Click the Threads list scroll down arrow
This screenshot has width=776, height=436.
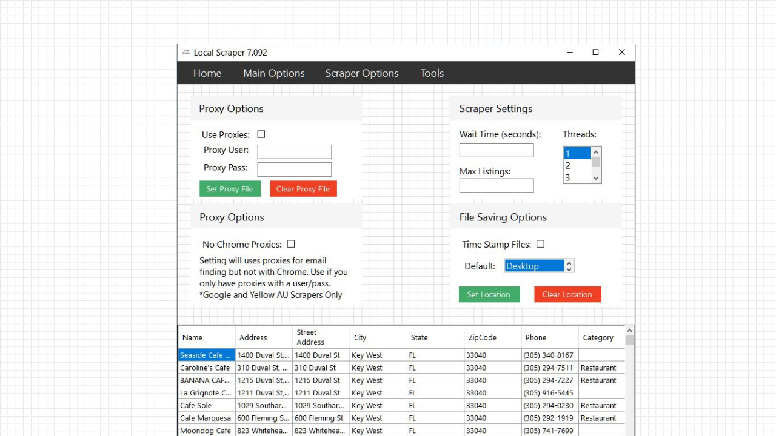coord(595,178)
